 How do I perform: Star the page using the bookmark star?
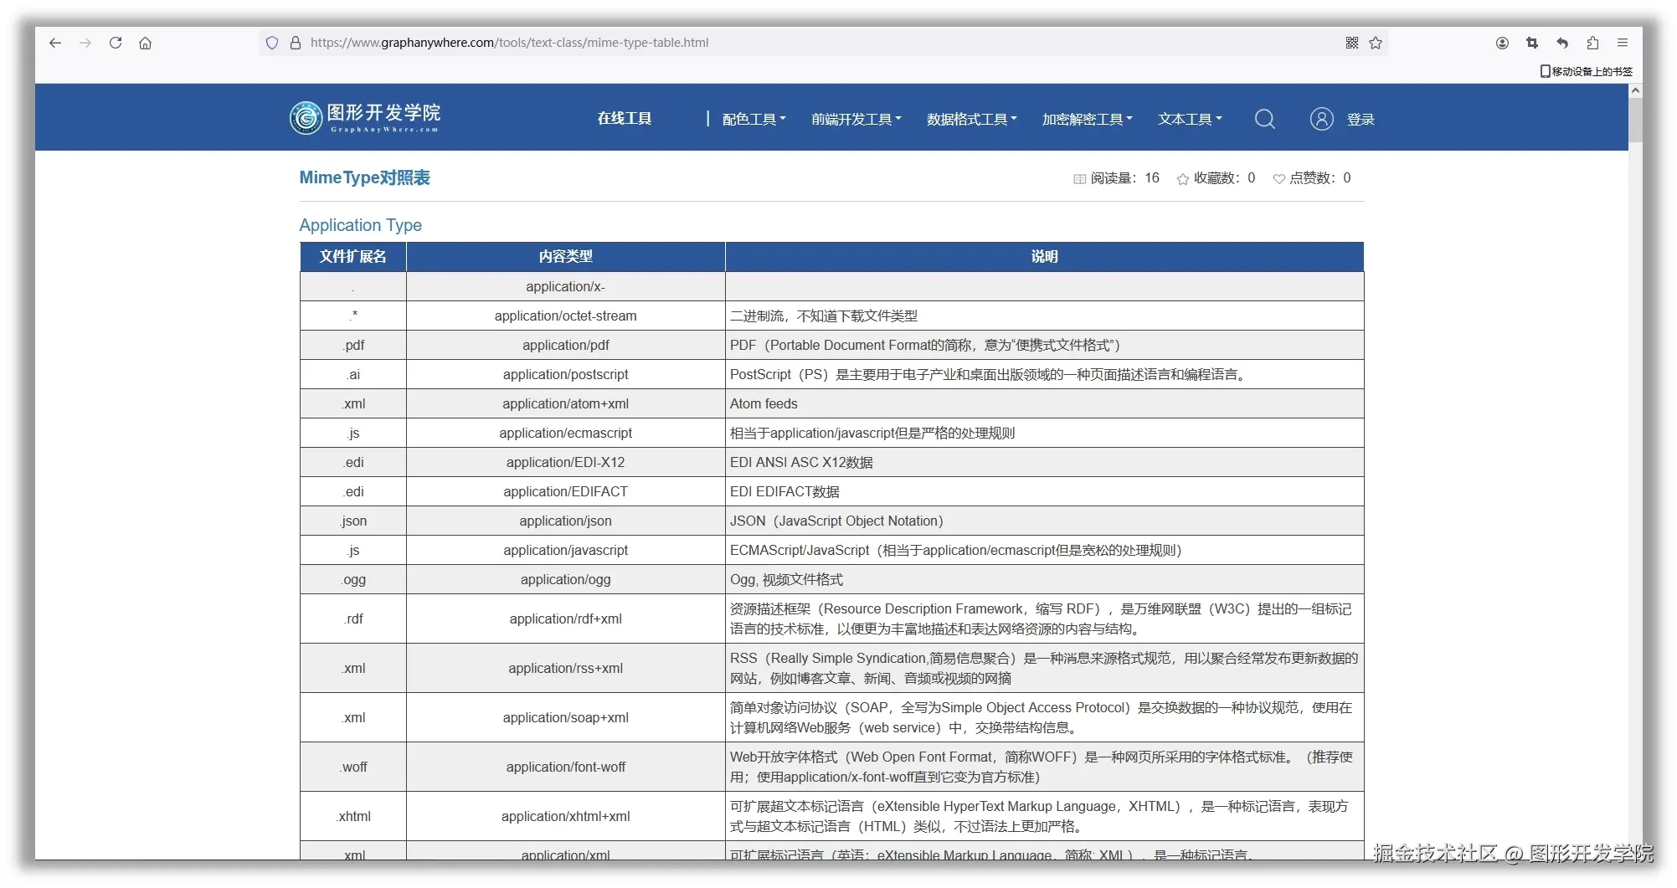click(1376, 43)
